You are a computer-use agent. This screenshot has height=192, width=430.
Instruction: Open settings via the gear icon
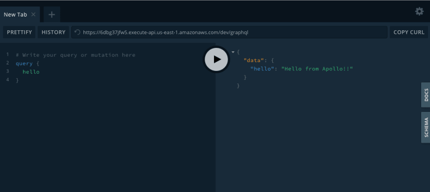[419, 11]
